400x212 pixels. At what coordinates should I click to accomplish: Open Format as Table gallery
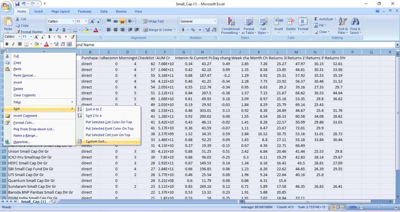249,26
